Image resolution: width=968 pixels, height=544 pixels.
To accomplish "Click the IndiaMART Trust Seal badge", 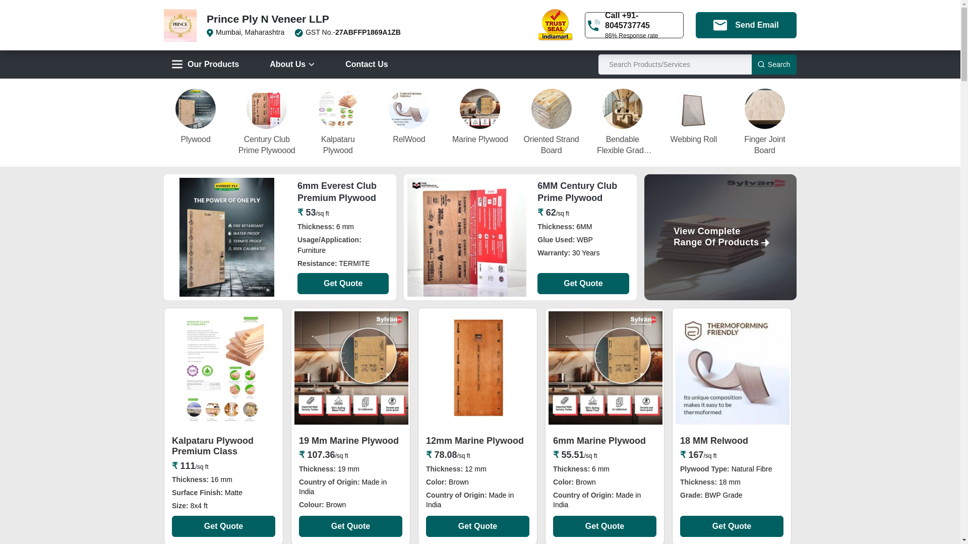I will (555, 25).
